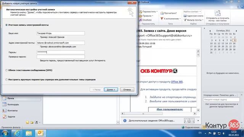Select October 9 in the date navigator
The width and height of the screenshot is (244, 137).
(234, 40)
